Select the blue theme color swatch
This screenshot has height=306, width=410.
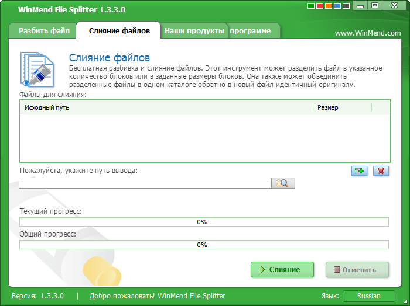pyautogui.click(x=338, y=6)
